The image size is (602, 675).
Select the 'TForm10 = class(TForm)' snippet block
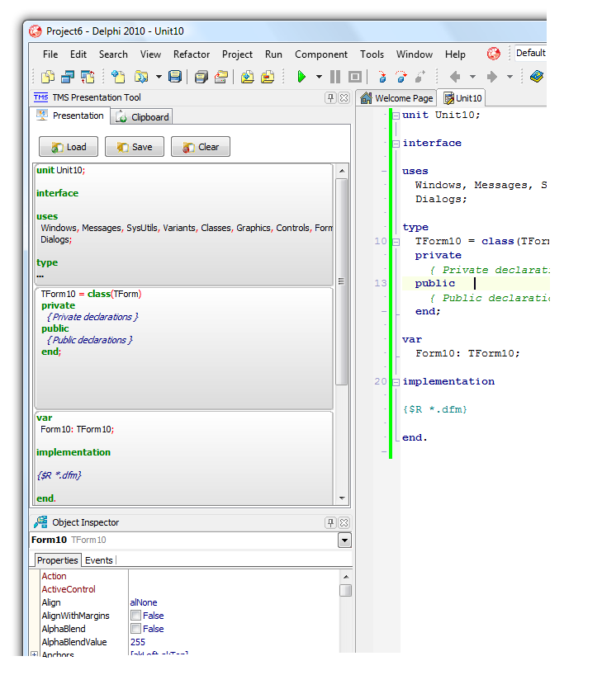point(184,349)
